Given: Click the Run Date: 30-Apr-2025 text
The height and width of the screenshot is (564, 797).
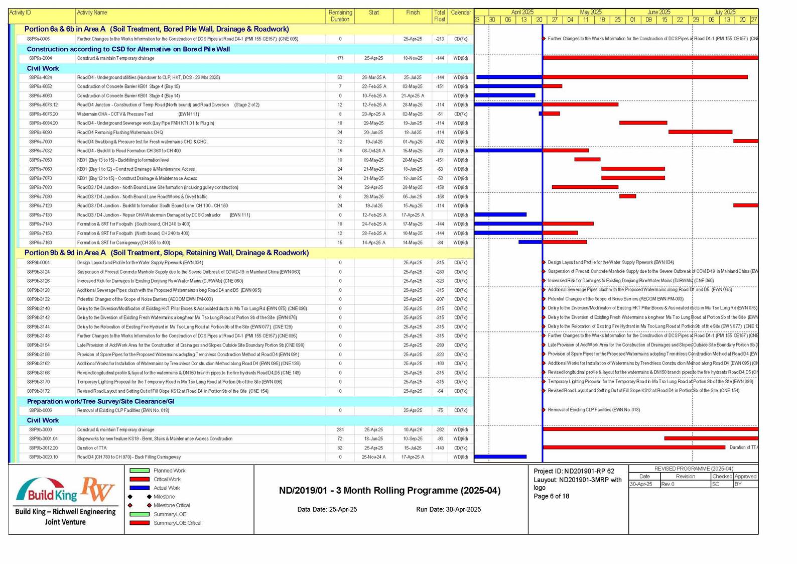Looking at the screenshot, I should [x=448, y=509].
